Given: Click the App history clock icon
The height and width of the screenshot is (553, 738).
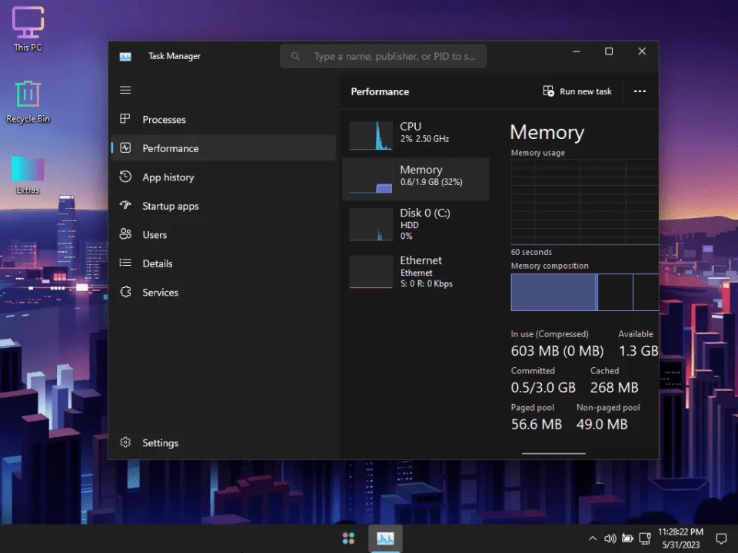Looking at the screenshot, I should (x=125, y=177).
